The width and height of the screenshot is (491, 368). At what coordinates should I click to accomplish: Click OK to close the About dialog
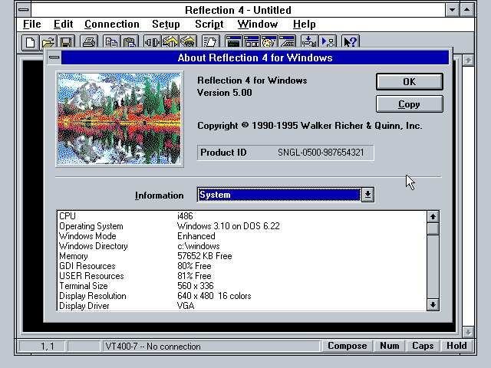tap(409, 82)
